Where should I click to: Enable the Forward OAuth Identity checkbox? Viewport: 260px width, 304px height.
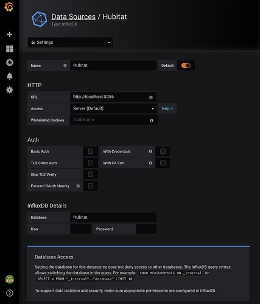coord(91,186)
